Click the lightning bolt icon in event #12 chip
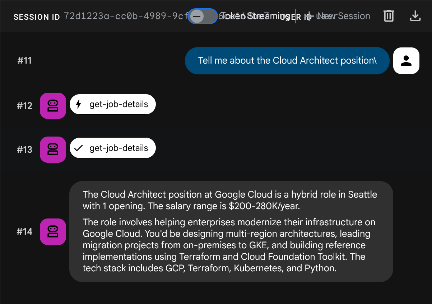The height and width of the screenshot is (304, 432). 79,105
